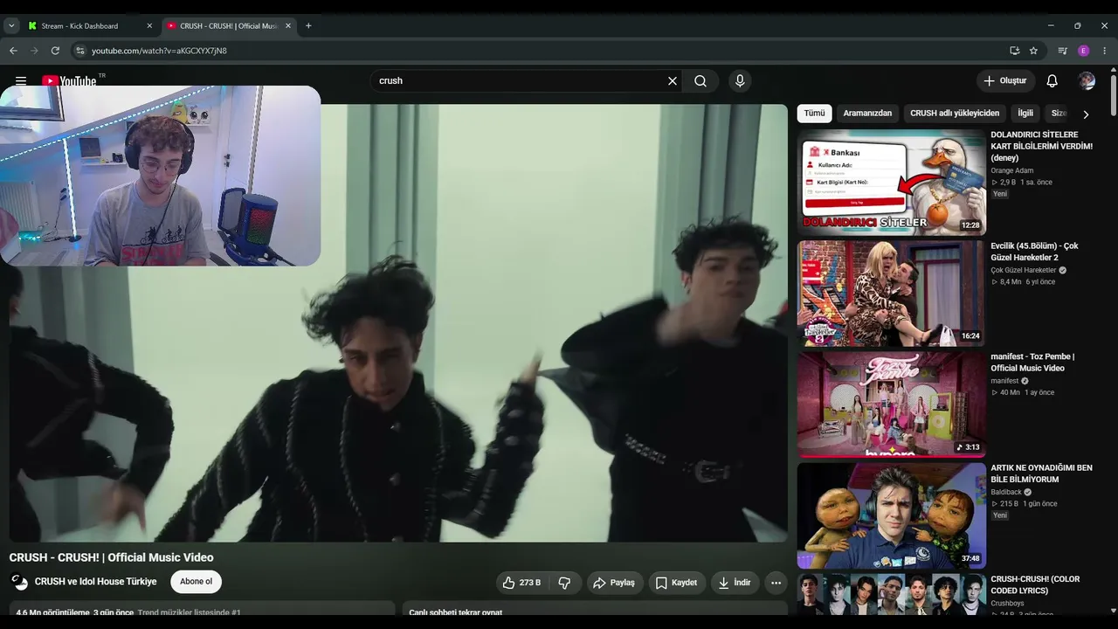Focus the search field containing crush
The height and width of the screenshot is (629, 1118).
tap(520, 81)
